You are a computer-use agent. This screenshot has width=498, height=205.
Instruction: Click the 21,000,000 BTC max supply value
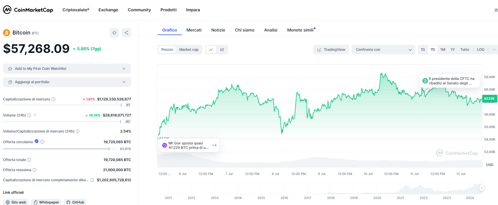tap(117, 170)
